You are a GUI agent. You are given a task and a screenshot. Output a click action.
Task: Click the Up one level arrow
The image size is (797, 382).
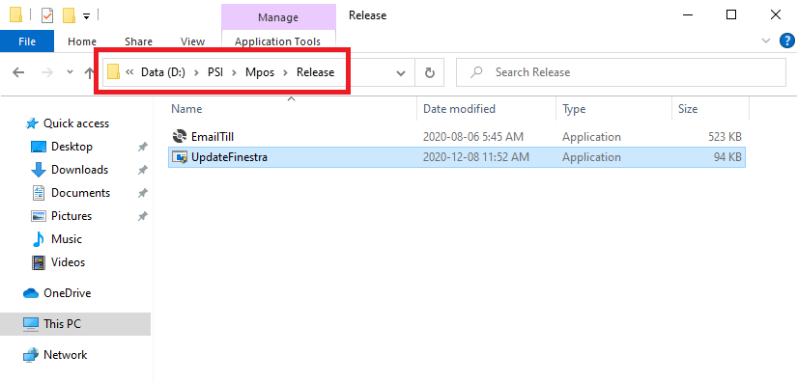coord(89,72)
